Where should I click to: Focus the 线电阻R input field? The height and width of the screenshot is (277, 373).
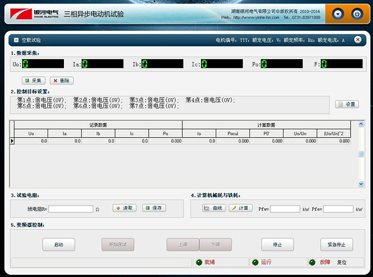pos(70,209)
